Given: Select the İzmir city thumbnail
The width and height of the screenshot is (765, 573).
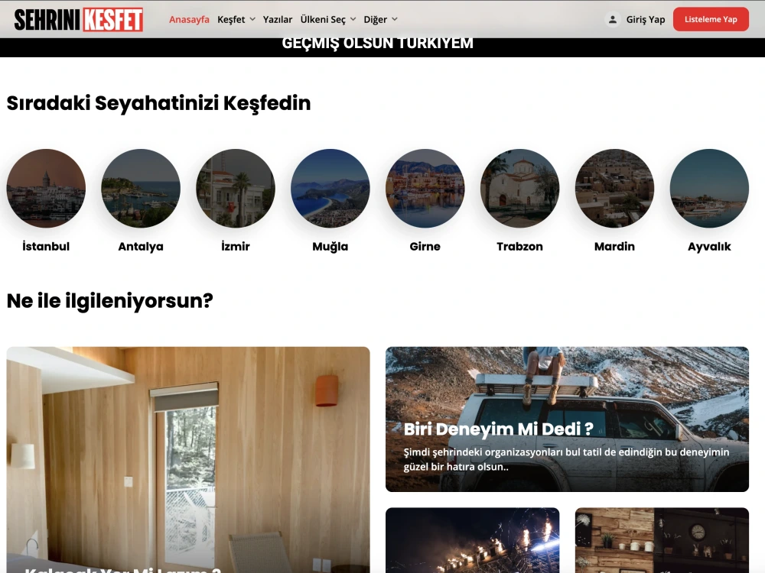Looking at the screenshot, I should tap(235, 188).
